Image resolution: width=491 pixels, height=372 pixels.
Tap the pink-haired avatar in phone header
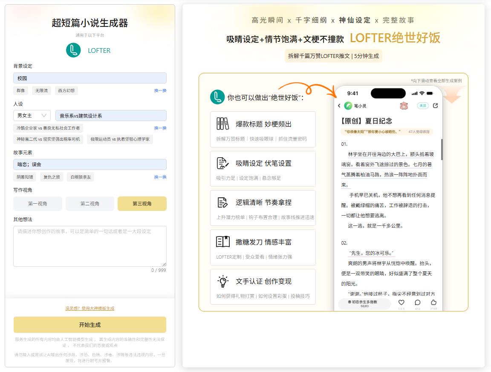(404, 106)
